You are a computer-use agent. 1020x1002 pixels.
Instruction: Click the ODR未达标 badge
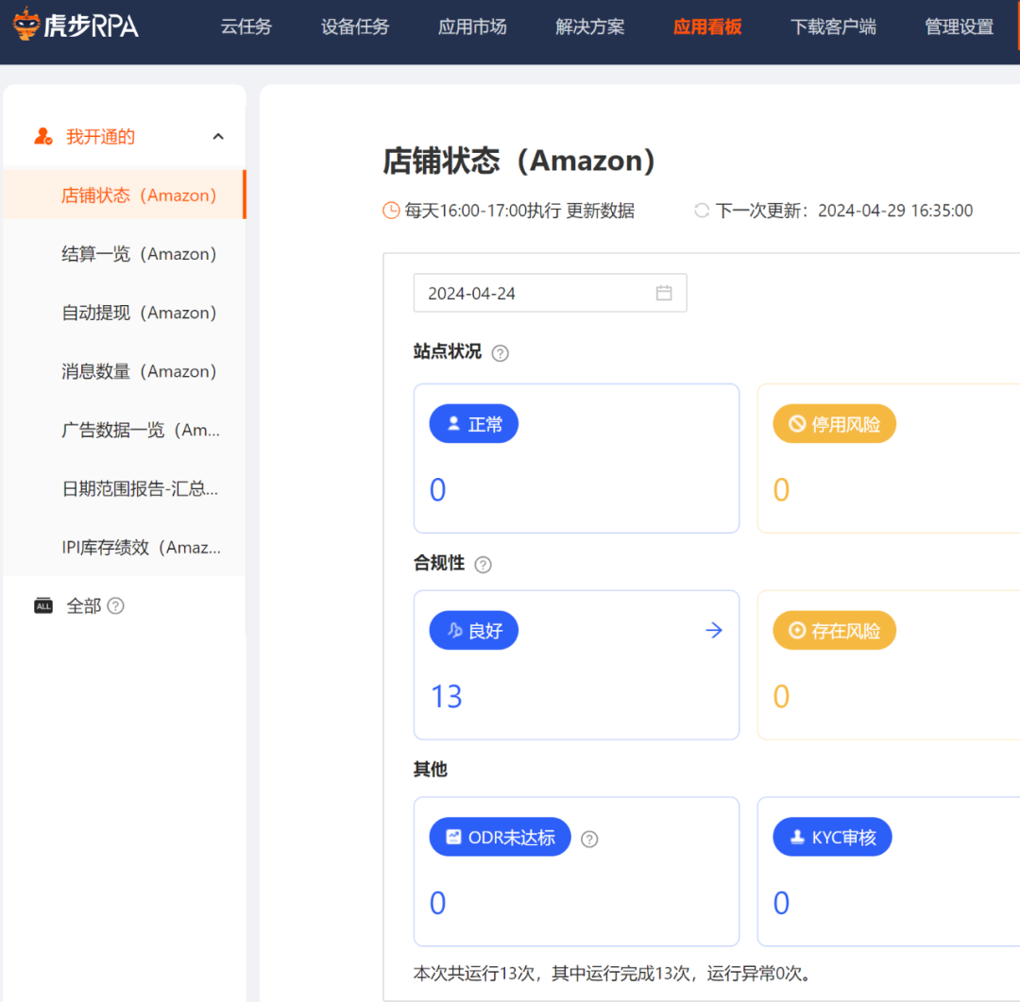[x=500, y=837]
